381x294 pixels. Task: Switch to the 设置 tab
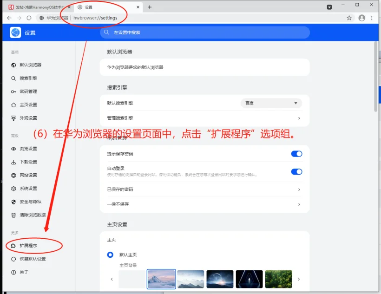point(108,7)
